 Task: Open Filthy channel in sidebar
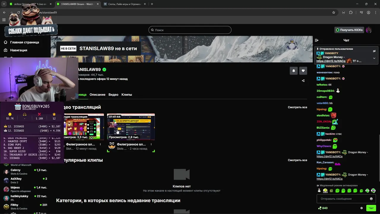tap(25, 207)
